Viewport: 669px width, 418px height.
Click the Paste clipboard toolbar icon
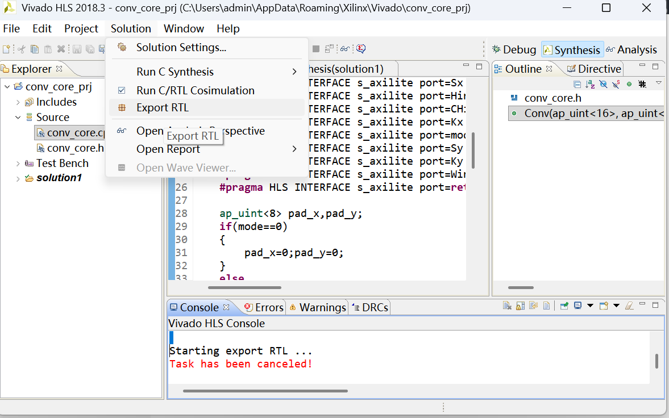pyautogui.click(x=48, y=49)
